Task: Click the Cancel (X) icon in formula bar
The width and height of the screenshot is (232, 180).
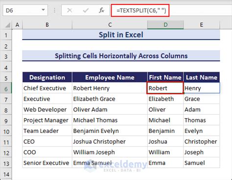Action: pyautogui.click(x=70, y=10)
